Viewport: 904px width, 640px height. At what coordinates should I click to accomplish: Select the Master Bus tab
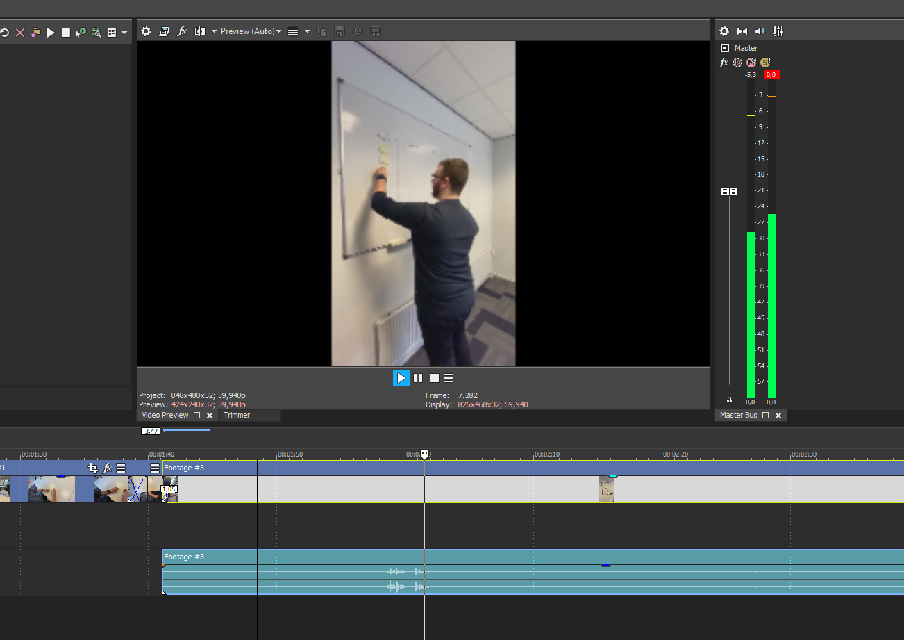point(738,415)
